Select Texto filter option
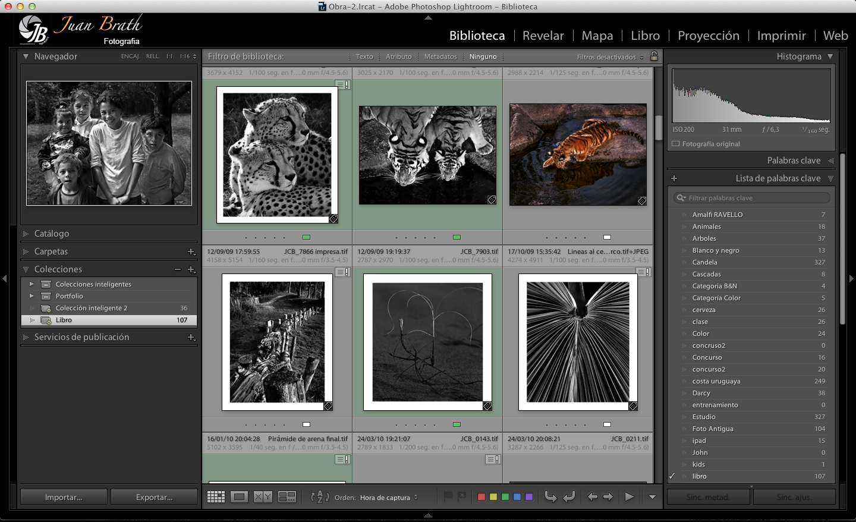Screen dimensions: 856x522 click(x=364, y=56)
